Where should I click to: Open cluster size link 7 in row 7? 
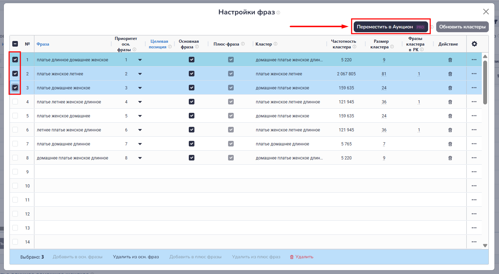384,144
